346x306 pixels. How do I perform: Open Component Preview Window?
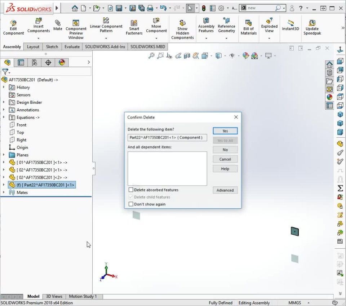tap(76, 30)
